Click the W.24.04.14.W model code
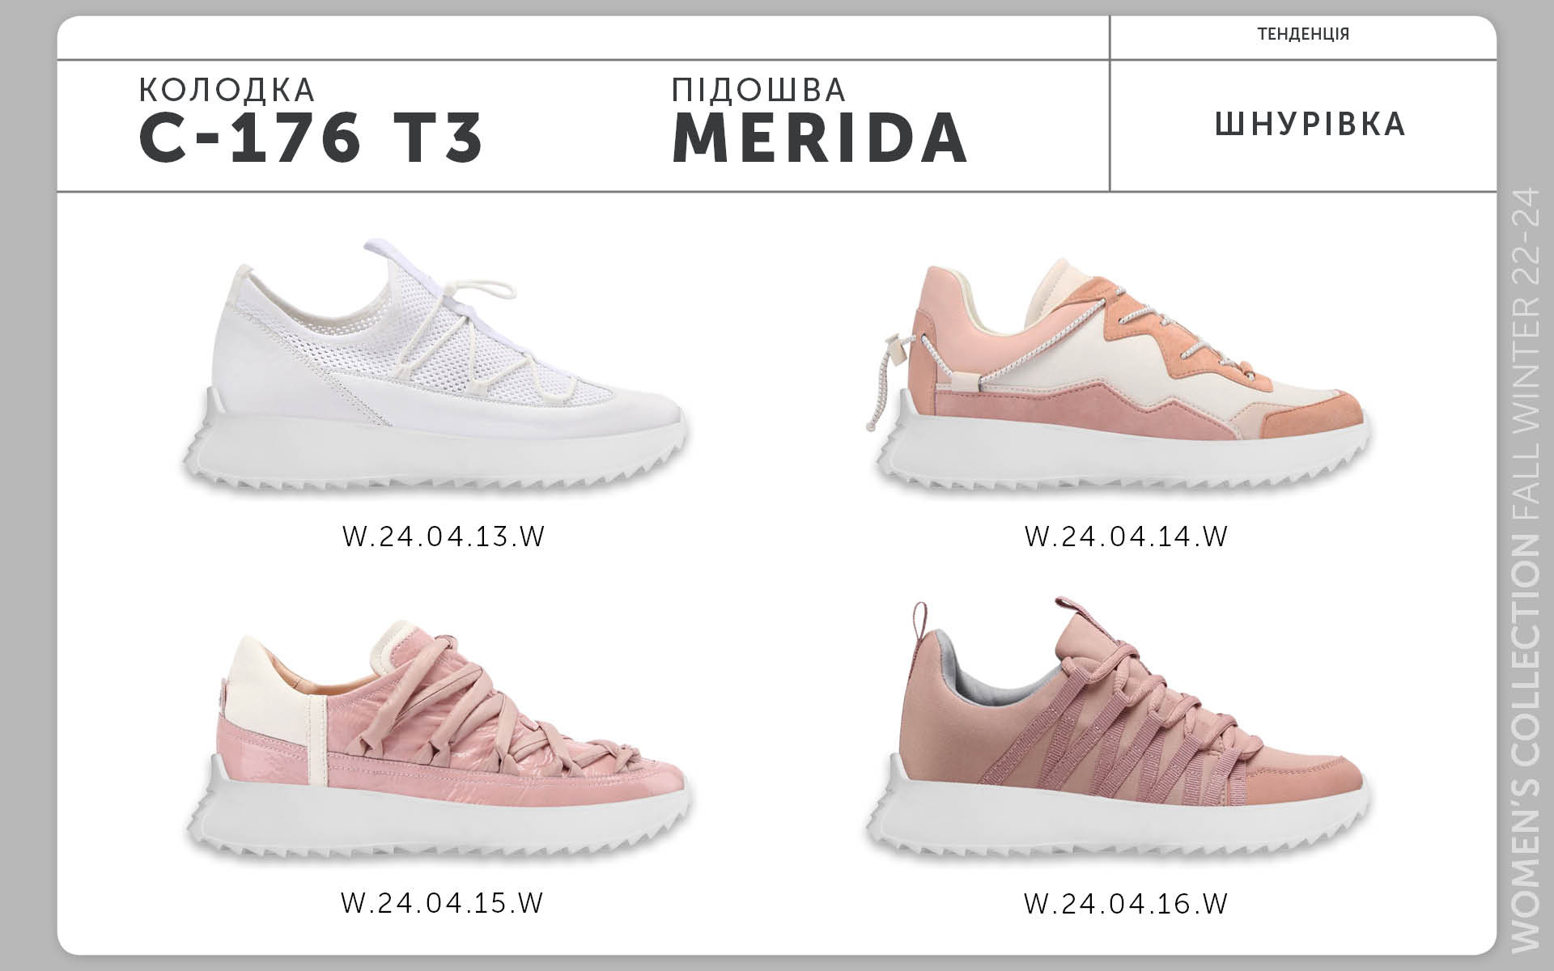Image resolution: width=1554 pixels, height=971 pixels. point(1126,536)
